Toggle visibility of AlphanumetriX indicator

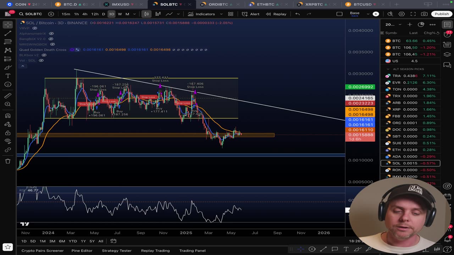point(51,33)
